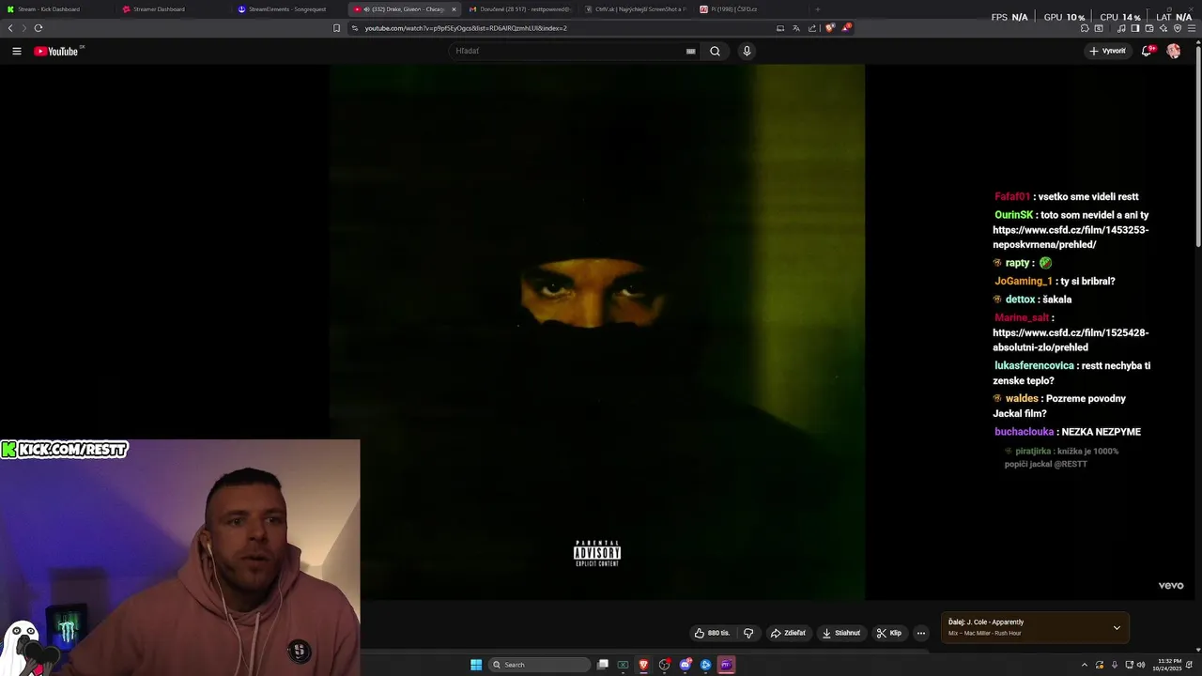Screen dimensions: 1202x676
Task: Open more actions three-dot menu under video
Action: pyautogui.click(x=921, y=633)
